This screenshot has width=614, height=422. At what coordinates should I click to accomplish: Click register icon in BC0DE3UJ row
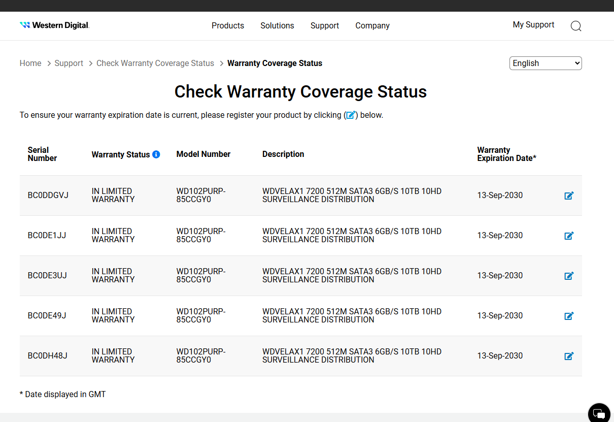coord(569,276)
